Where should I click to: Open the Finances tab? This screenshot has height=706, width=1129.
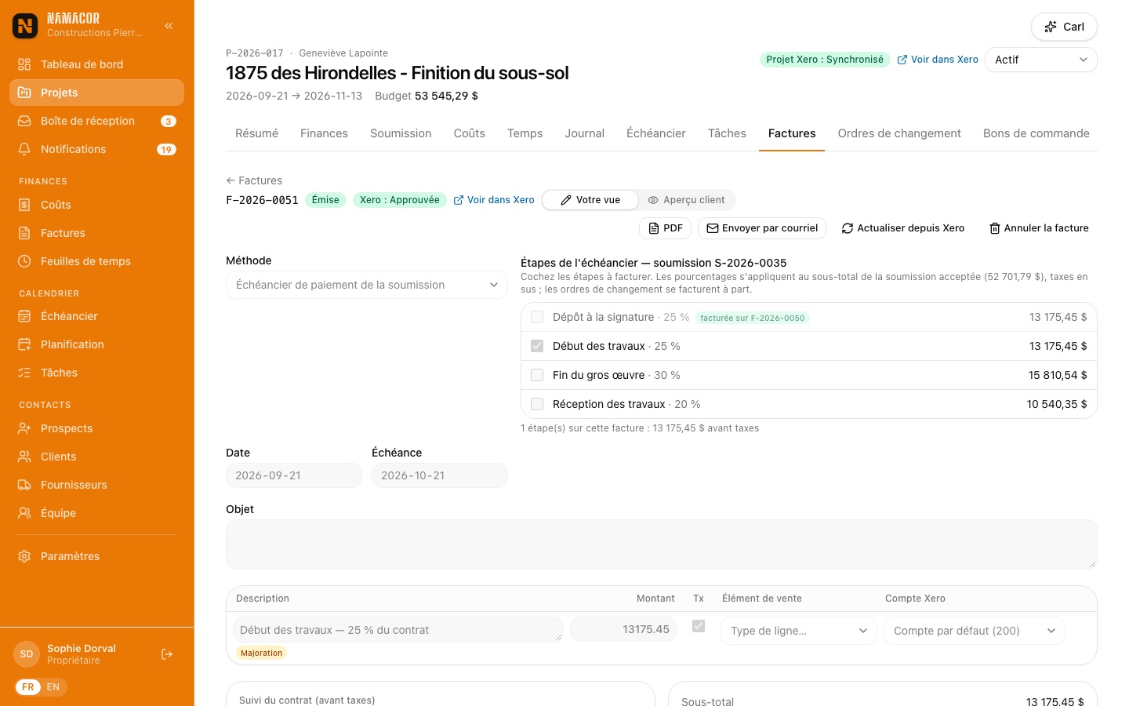324,133
